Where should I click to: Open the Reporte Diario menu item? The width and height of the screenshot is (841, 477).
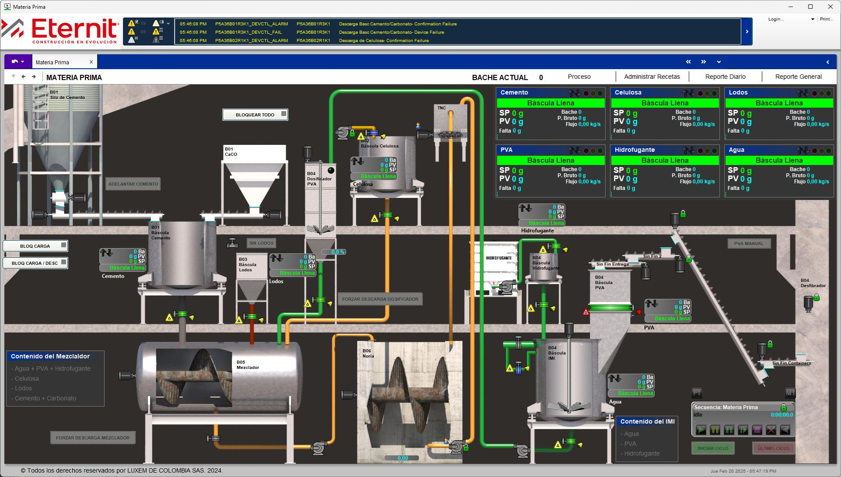tap(725, 77)
